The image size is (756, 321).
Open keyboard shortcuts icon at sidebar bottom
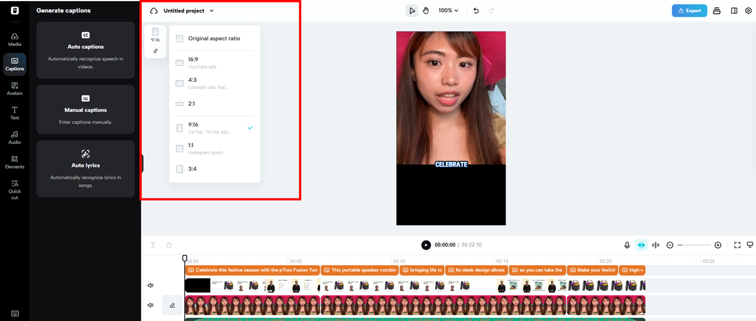click(x=15, y=313)
